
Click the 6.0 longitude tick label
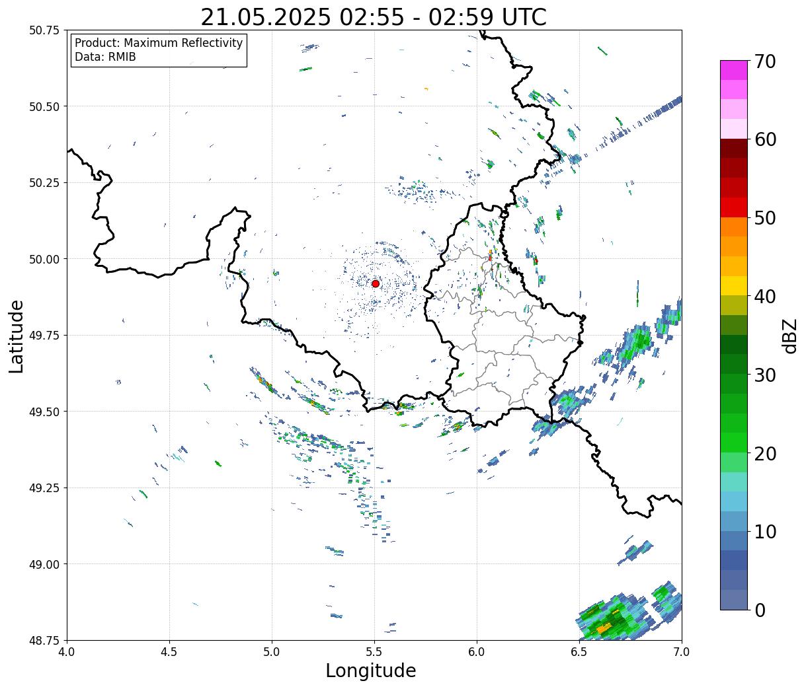click(477, 652)
